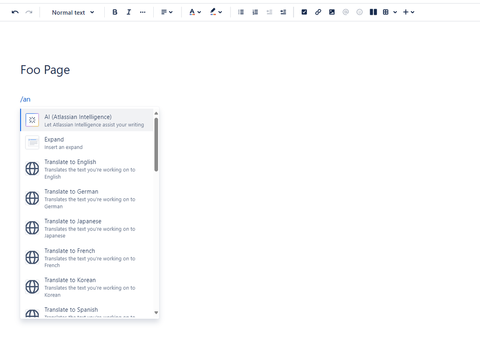Screen dimensions: 480x356
Task: Open the text alignment dropdown
Action: pos(167,12)
